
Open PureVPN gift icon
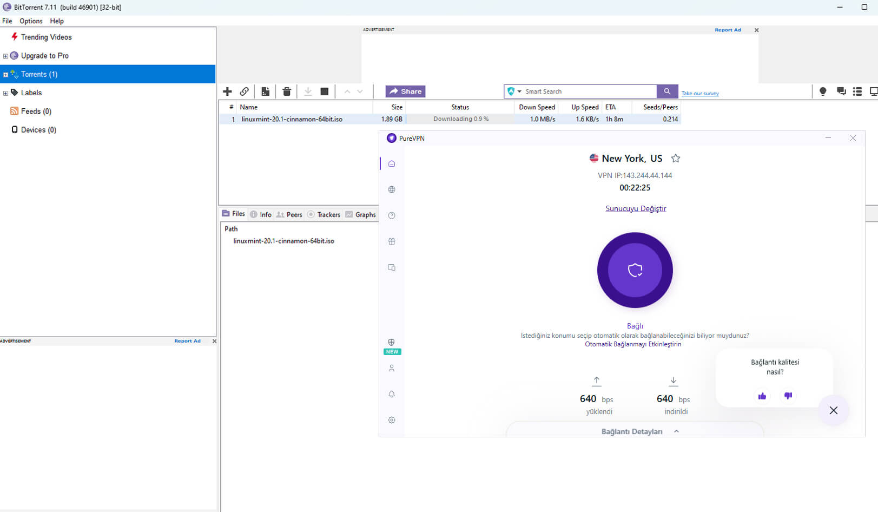click(x=392, y=241)
